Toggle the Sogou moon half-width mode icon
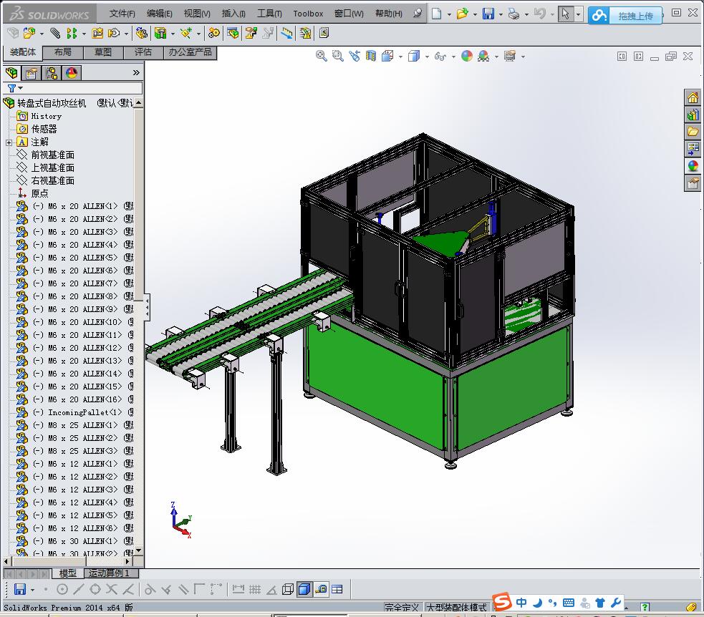 pyautogui.click(x=536, y=603)
